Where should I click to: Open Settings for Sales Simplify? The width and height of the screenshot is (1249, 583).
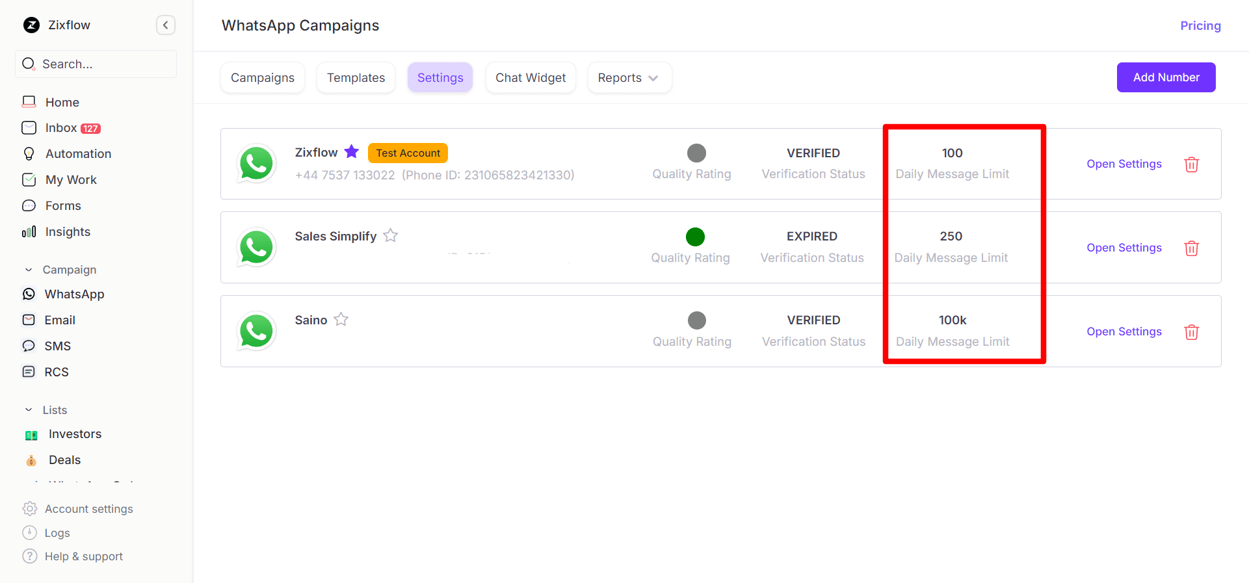(x=1124, y=248)
